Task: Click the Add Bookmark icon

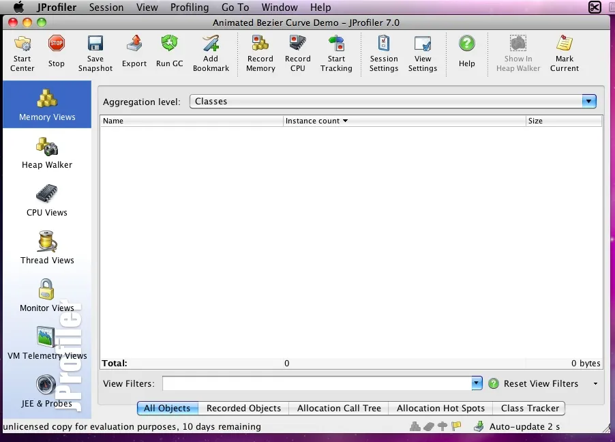Action: (211, 44)
